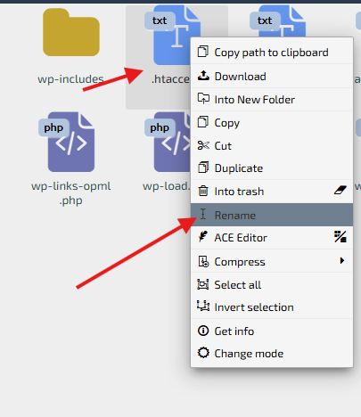Screen dimensions: 361x417
Task: Click the clipboard icon beside Copy path
Action: 203,52
